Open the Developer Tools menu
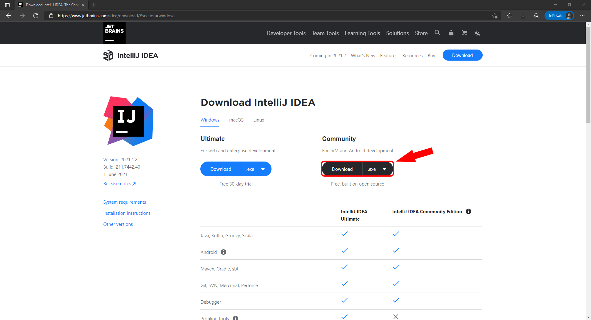Screen dimensions: 591x320 [286, 33]
